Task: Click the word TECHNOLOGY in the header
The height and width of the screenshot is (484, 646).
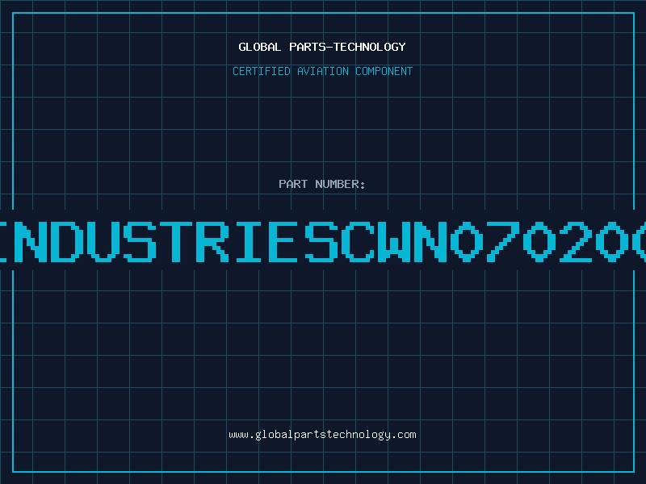Action: pyautogui.click(x=370, y=47)
